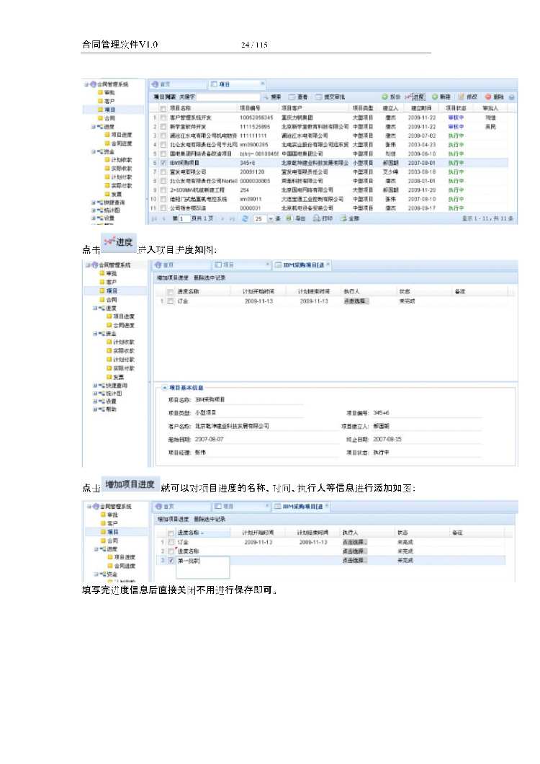540x764 pixels.
Task: Check 进度名称 row checkbox in bottom screenshot
Action: (171, 551)
